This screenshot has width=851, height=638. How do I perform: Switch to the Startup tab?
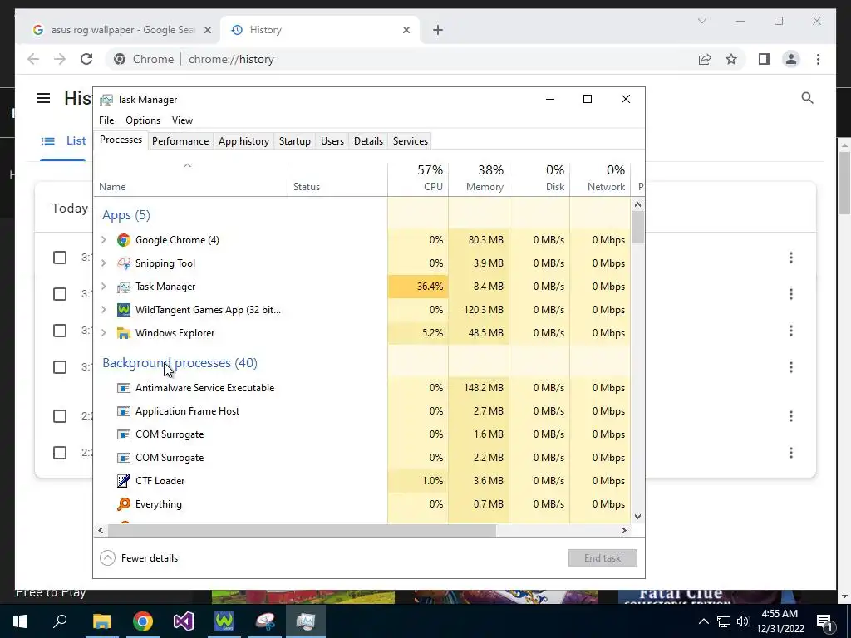click(295, 141)
